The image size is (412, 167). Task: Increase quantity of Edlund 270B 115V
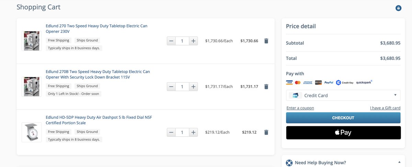pos(193,87)
